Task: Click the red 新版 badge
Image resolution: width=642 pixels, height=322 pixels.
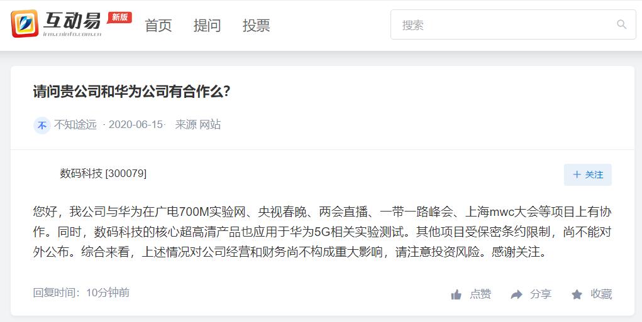Action: pyautogui.click(x=119, y=17)
